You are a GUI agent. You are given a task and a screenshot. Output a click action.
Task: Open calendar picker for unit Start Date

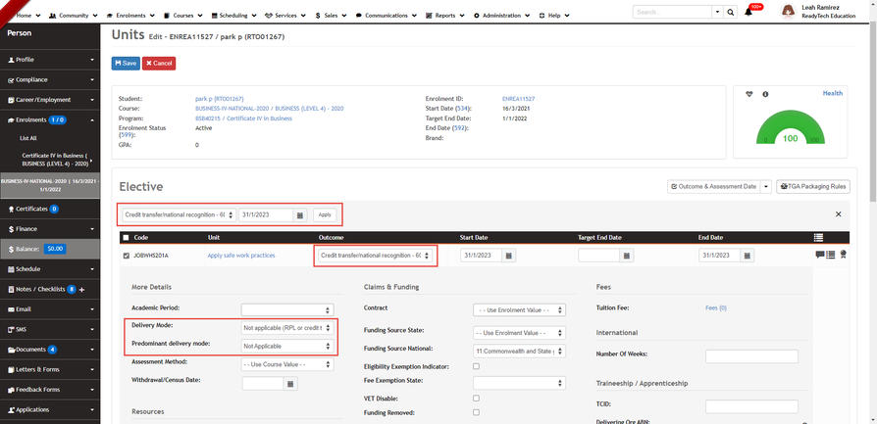(510, 256)
